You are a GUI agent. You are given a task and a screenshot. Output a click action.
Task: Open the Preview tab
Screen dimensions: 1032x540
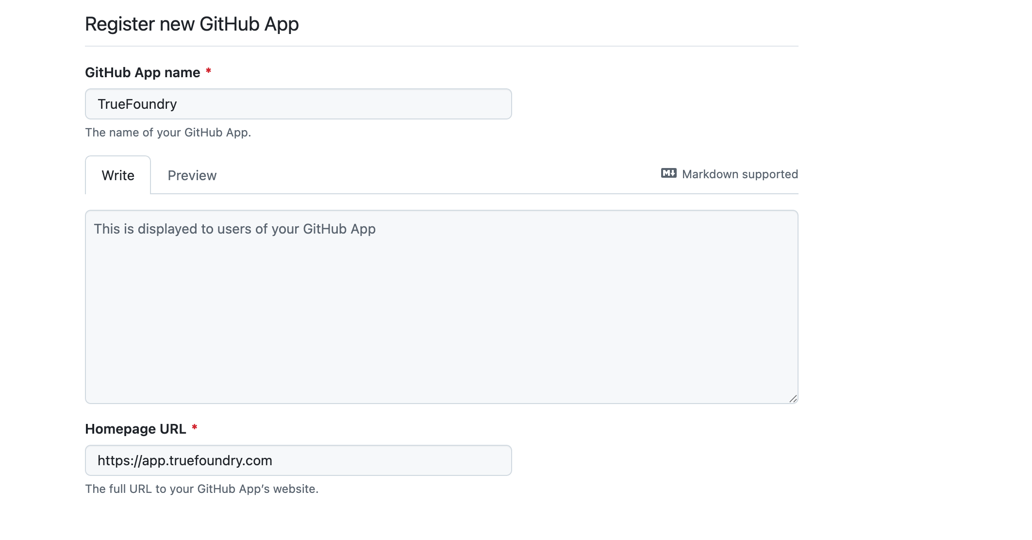[x=192, y=175]
